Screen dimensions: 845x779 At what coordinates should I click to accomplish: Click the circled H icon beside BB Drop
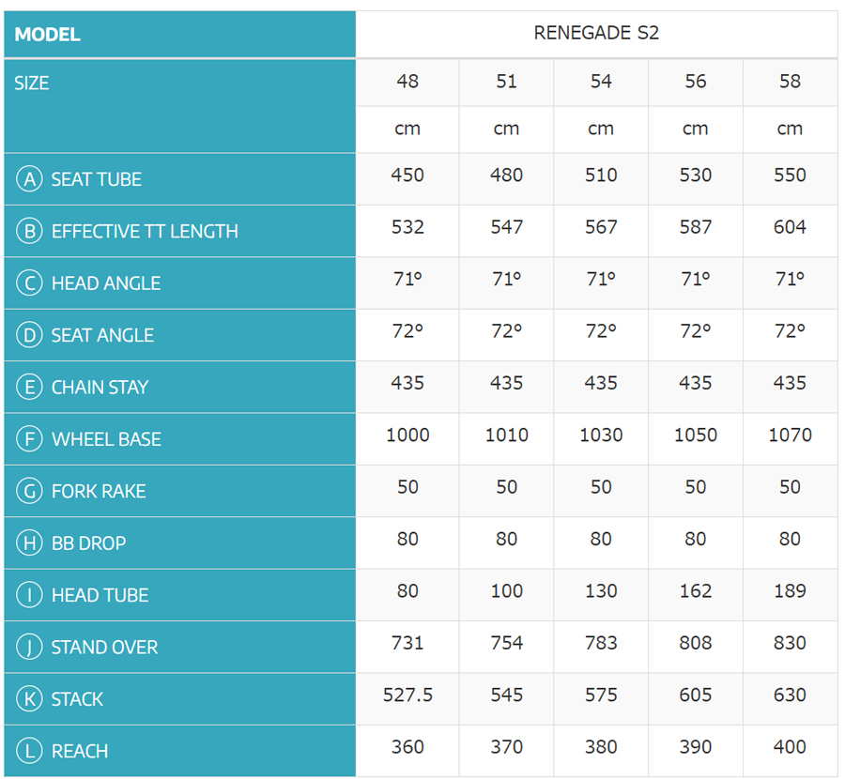(30, 542)
